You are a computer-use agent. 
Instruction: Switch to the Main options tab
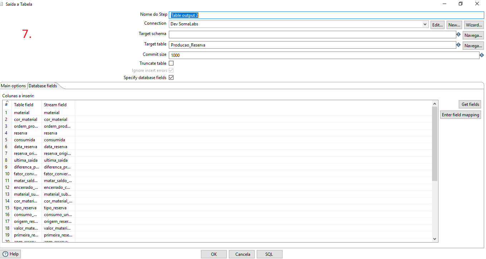(x=13, y=86)
